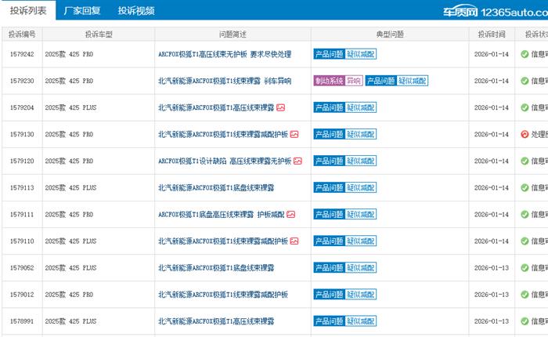Image resolution: width=548 pixels, height=337 pixels.
Task: Select the 投诉列表 tab
Action: coord(27,11)
